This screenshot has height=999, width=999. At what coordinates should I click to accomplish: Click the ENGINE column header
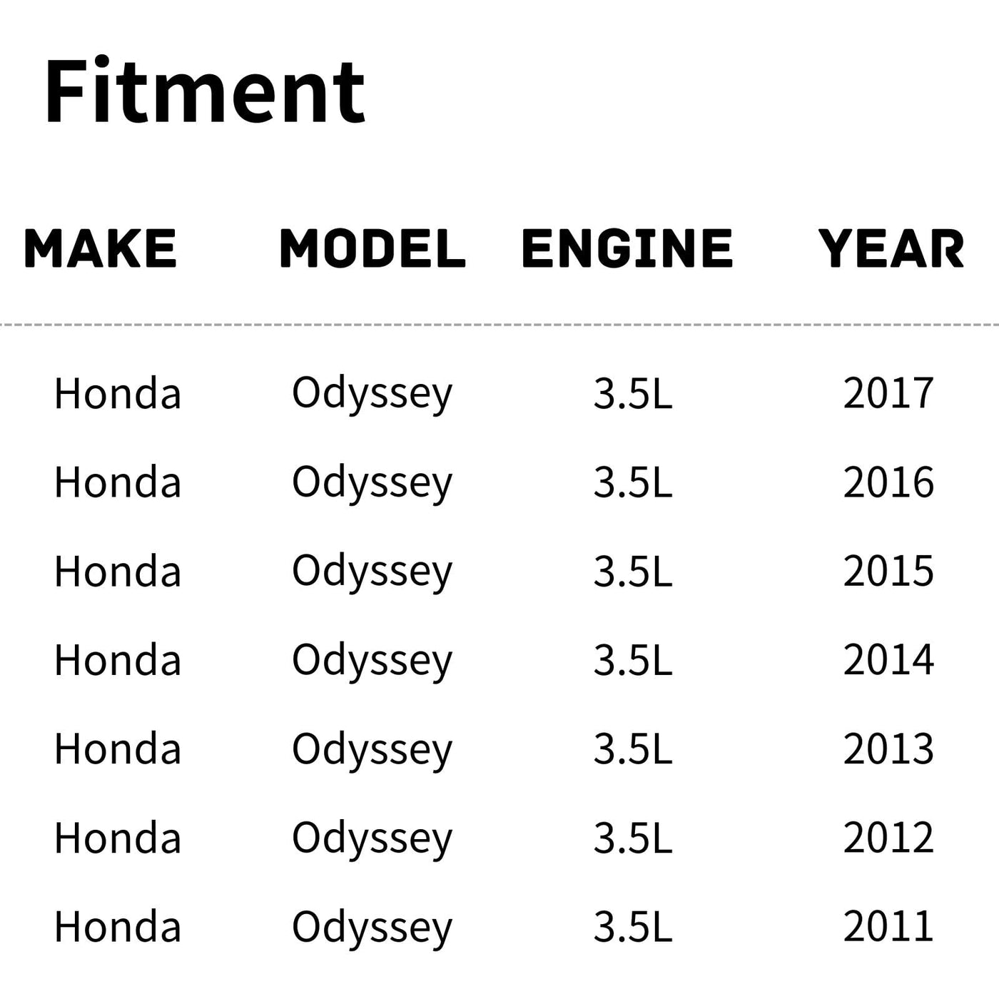[x=627, y=249]
